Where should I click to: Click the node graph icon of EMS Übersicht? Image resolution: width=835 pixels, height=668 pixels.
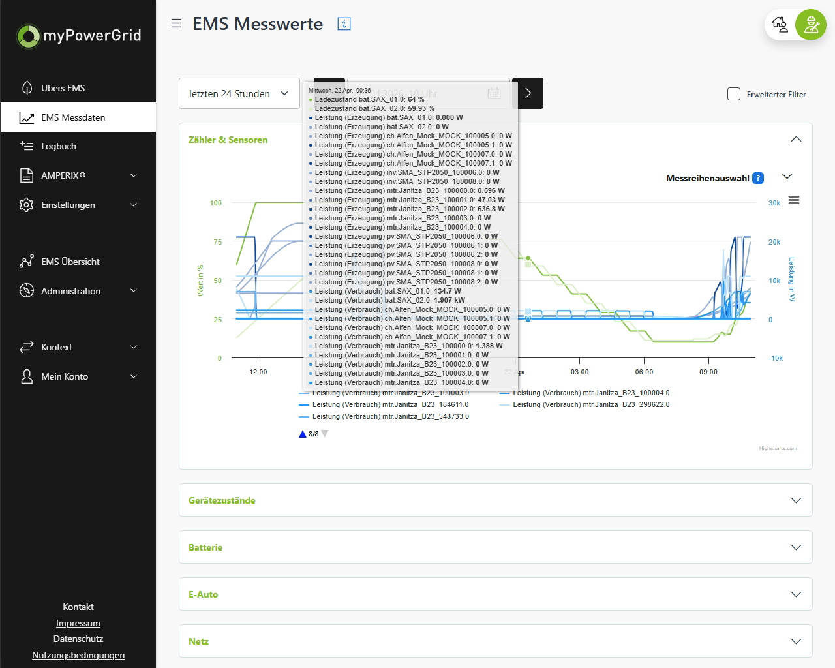click(x=27, y=262)
